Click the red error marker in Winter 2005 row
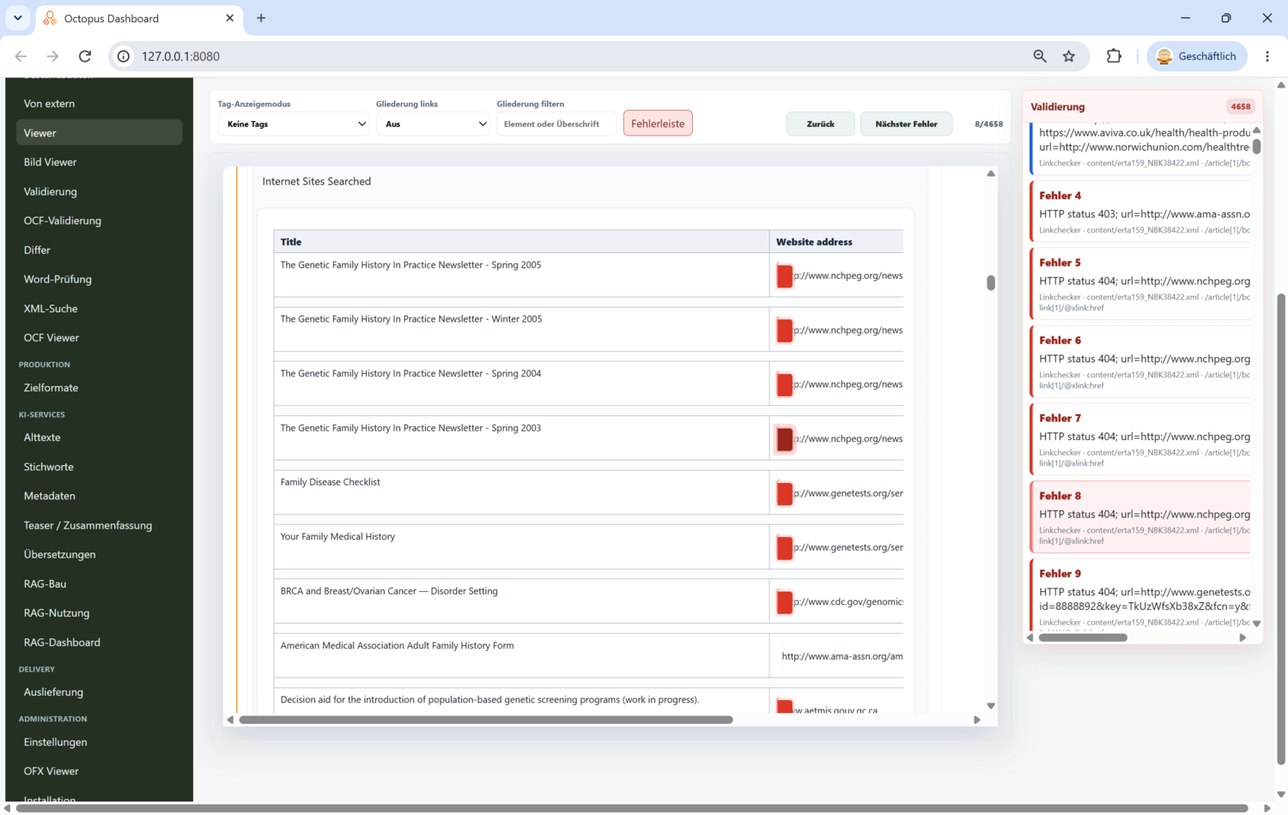 click(x=784, y=330)
